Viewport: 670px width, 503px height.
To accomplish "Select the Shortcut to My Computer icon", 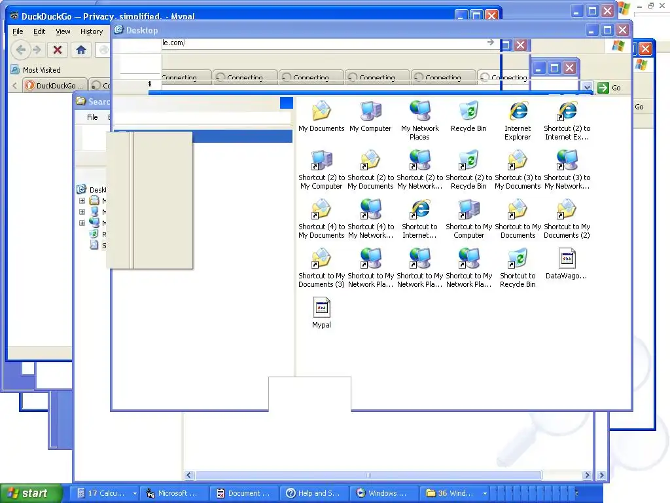I will tap(468, 219).
